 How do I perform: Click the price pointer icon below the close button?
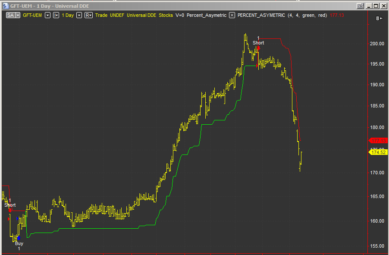click(379, 18)
